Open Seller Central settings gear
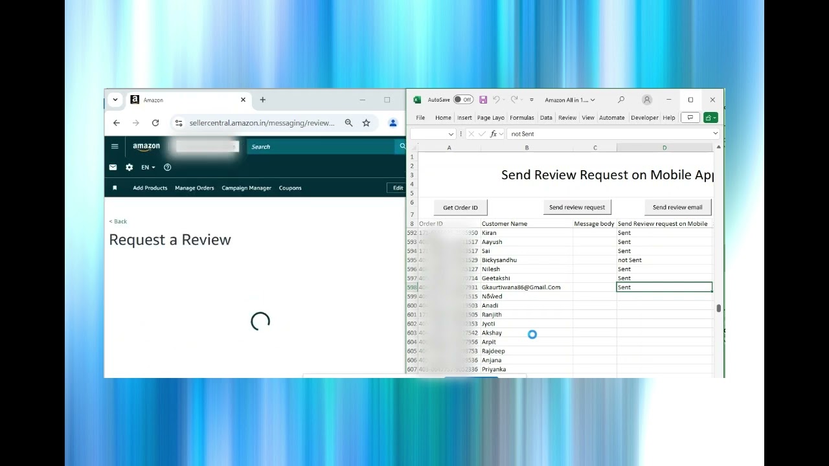The height and width of the screenshot is (466, 829). tap(129, 167)
